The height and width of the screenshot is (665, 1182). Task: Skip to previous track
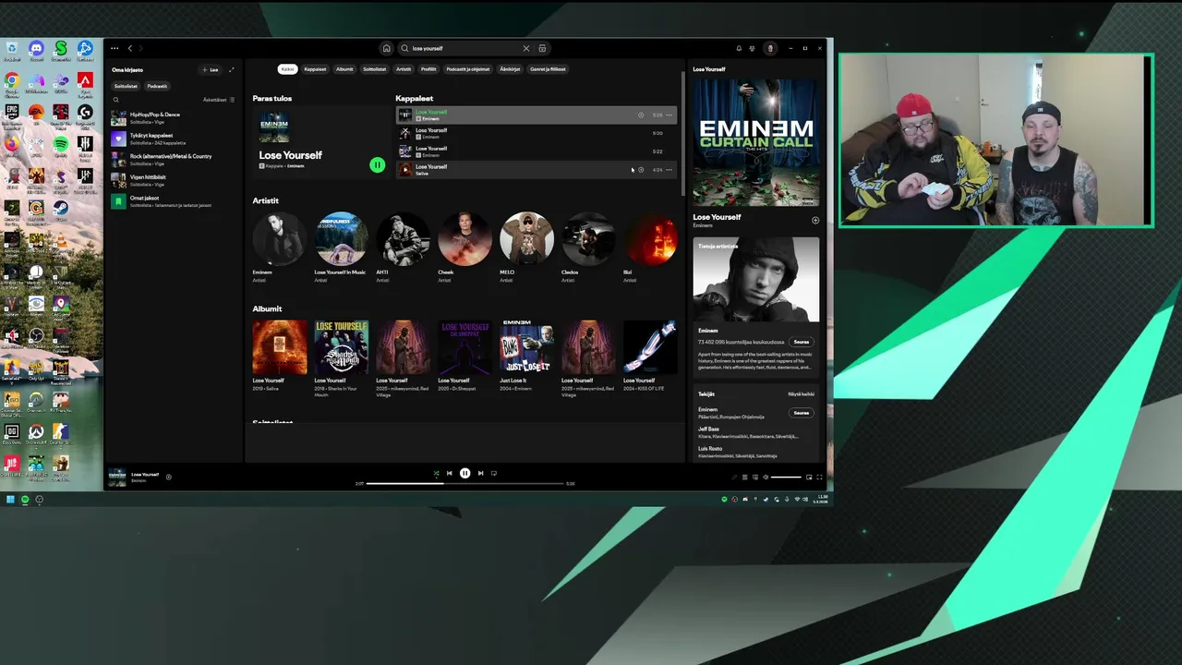450,473
